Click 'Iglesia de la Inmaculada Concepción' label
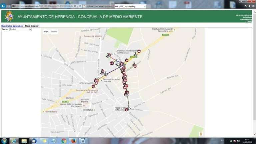Screen dimensions: 256x144 tap(71, 105)
